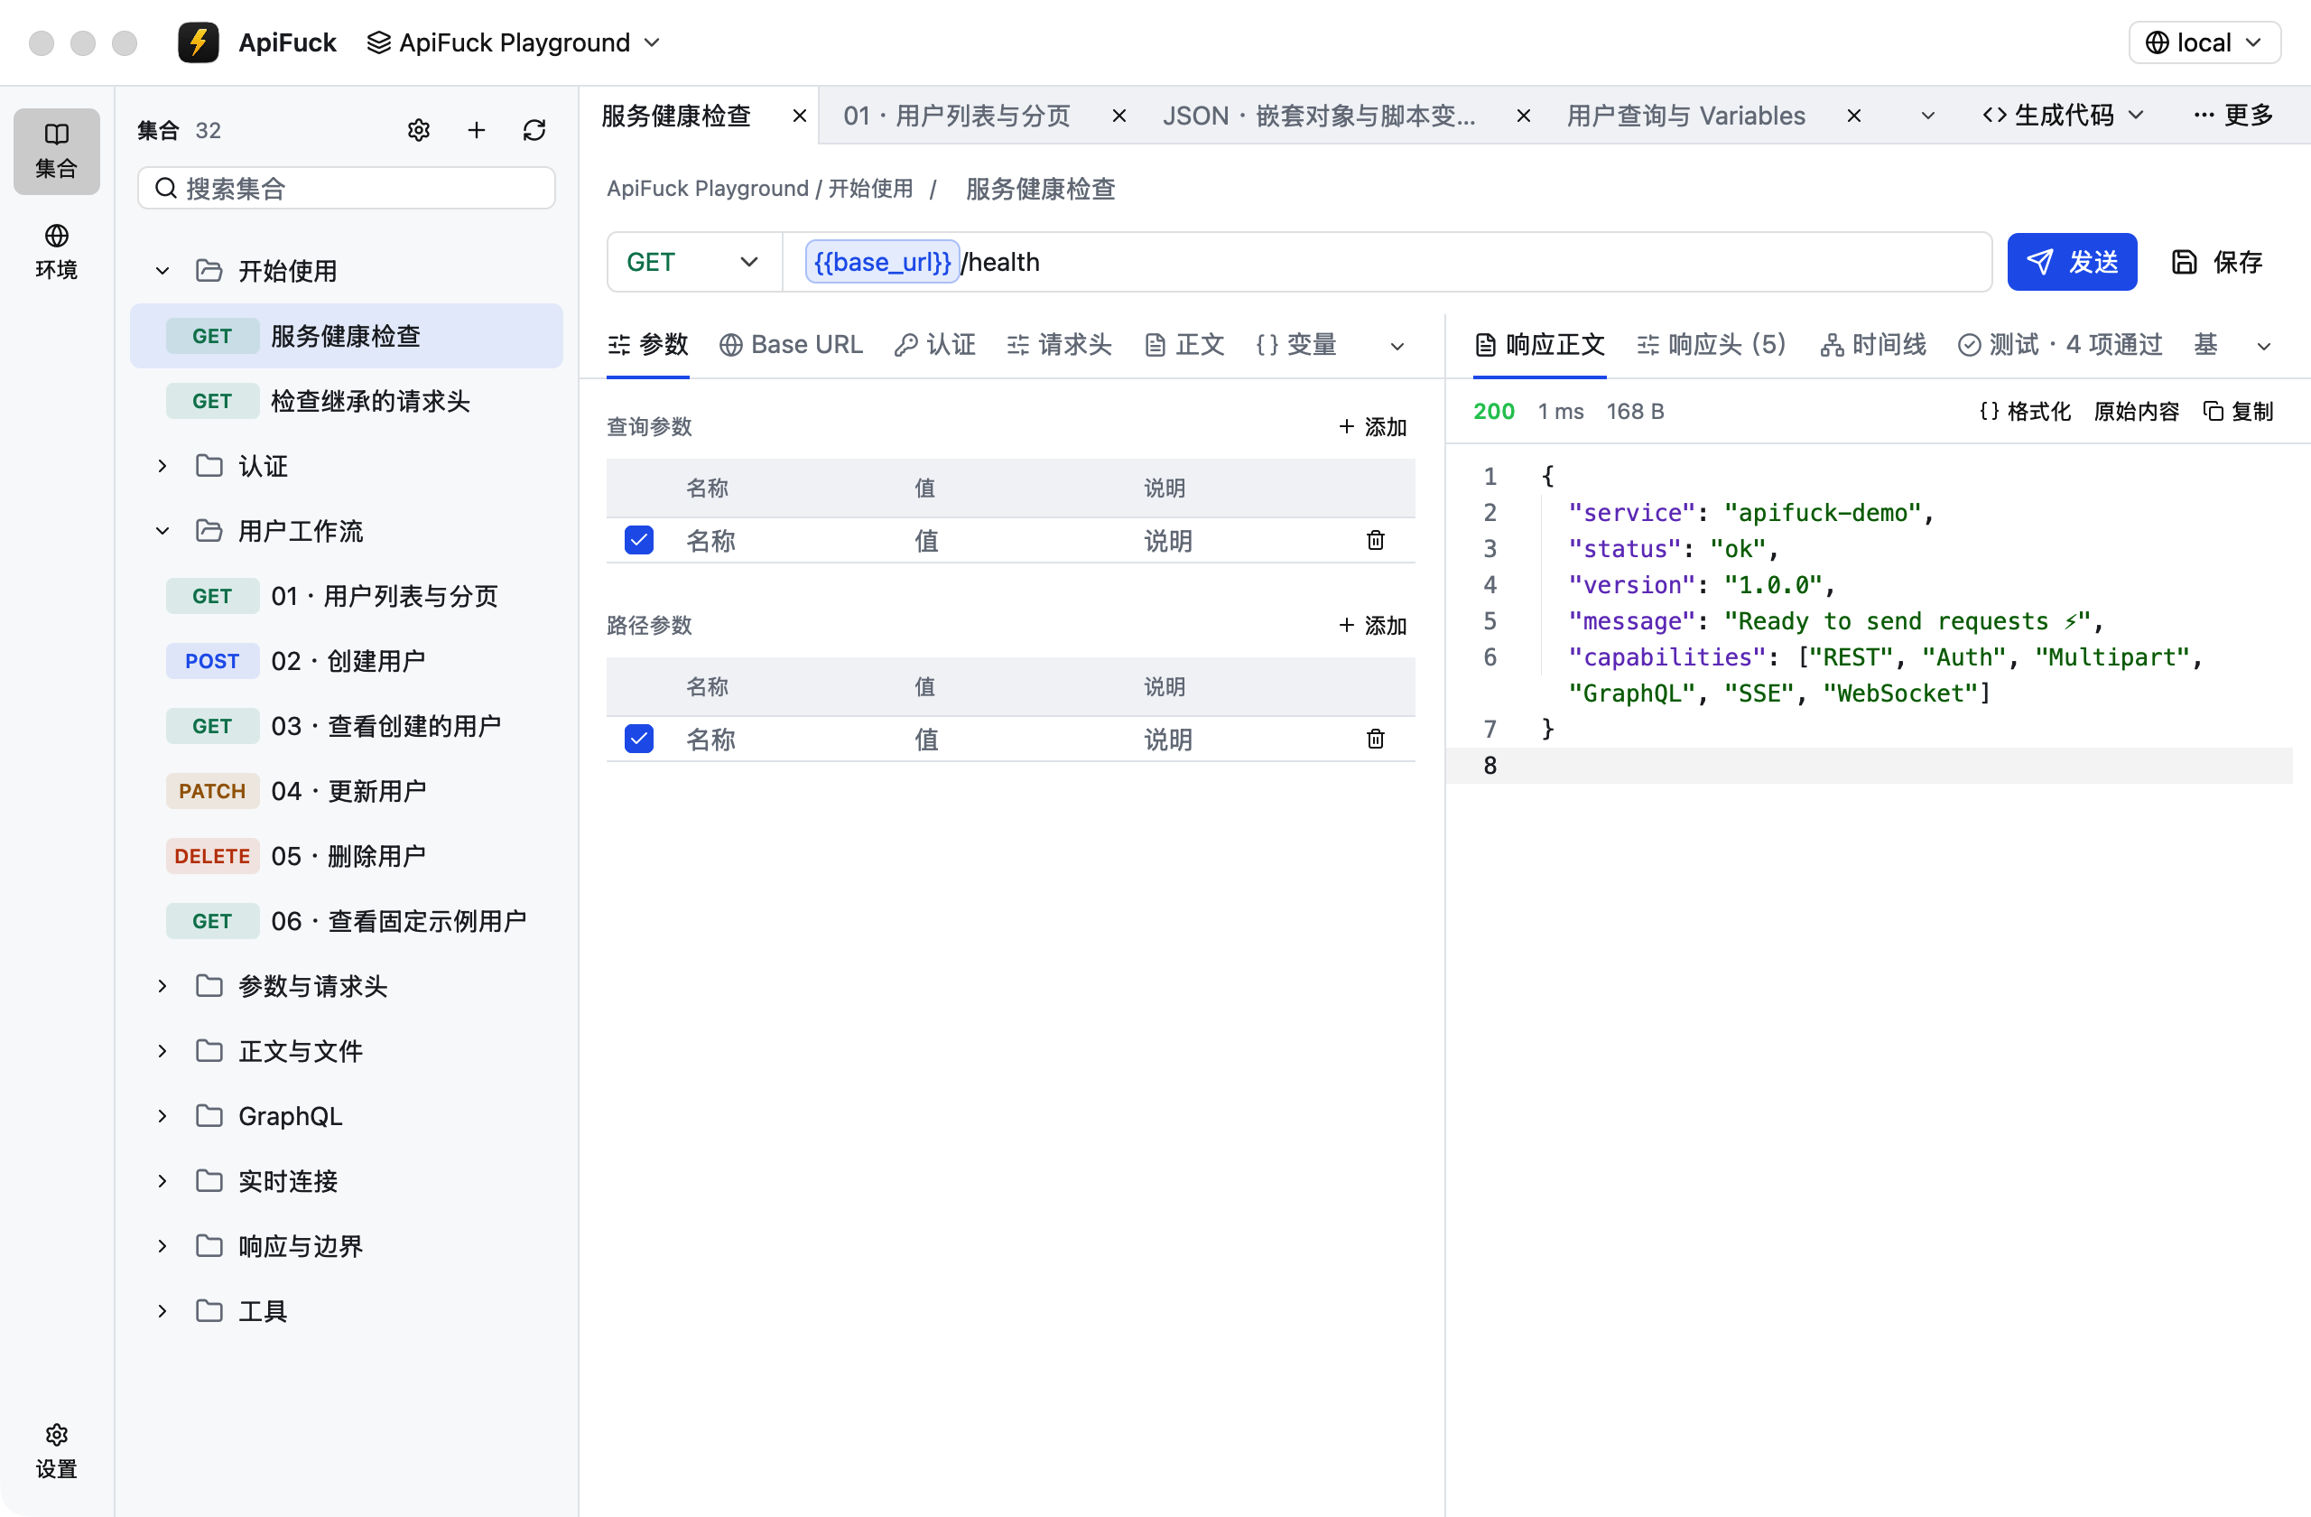
Task: Open the GET method dropdown
Action: tap(693, 262)
